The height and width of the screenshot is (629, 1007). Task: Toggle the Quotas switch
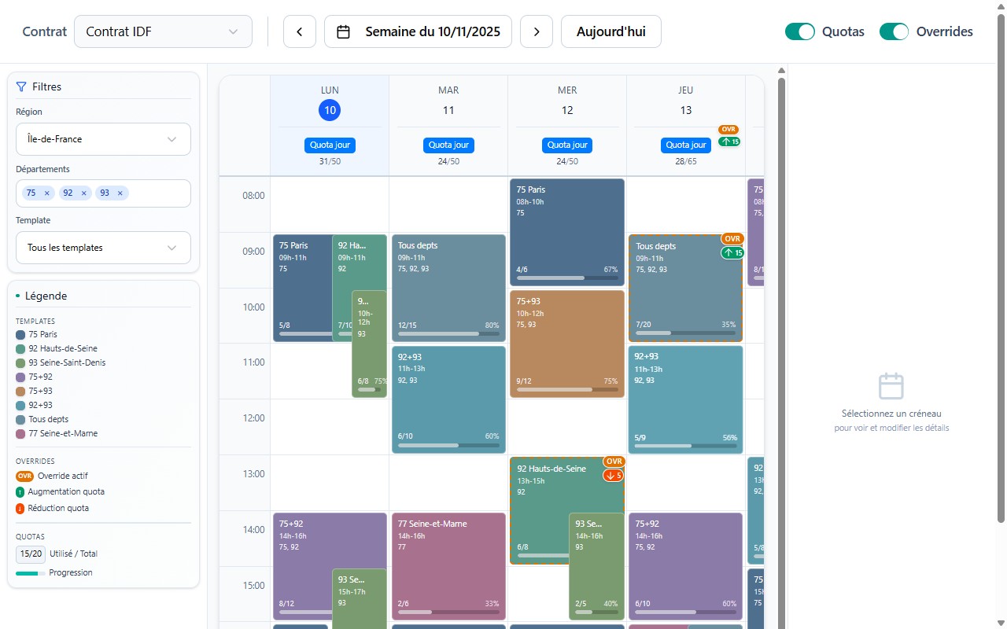(x=799, y=31)
